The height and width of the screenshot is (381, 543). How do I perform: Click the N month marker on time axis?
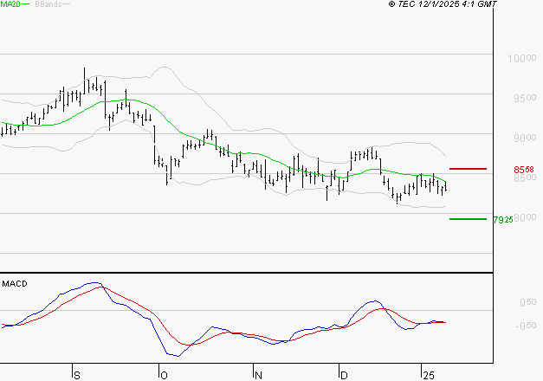coord(257,374)
